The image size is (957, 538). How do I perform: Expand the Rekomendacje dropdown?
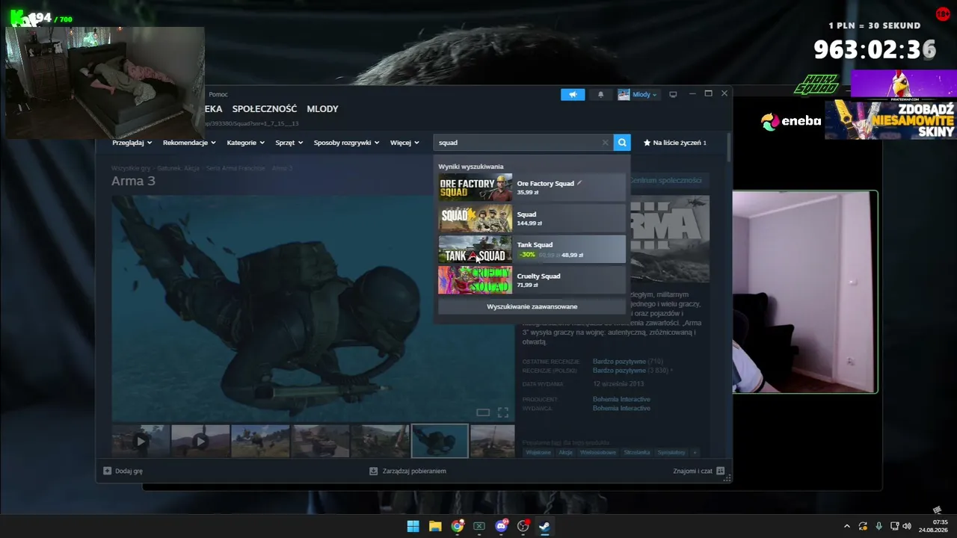(190, 143)
